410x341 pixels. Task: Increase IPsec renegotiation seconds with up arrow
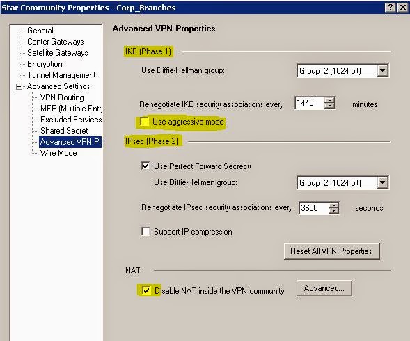333,205
